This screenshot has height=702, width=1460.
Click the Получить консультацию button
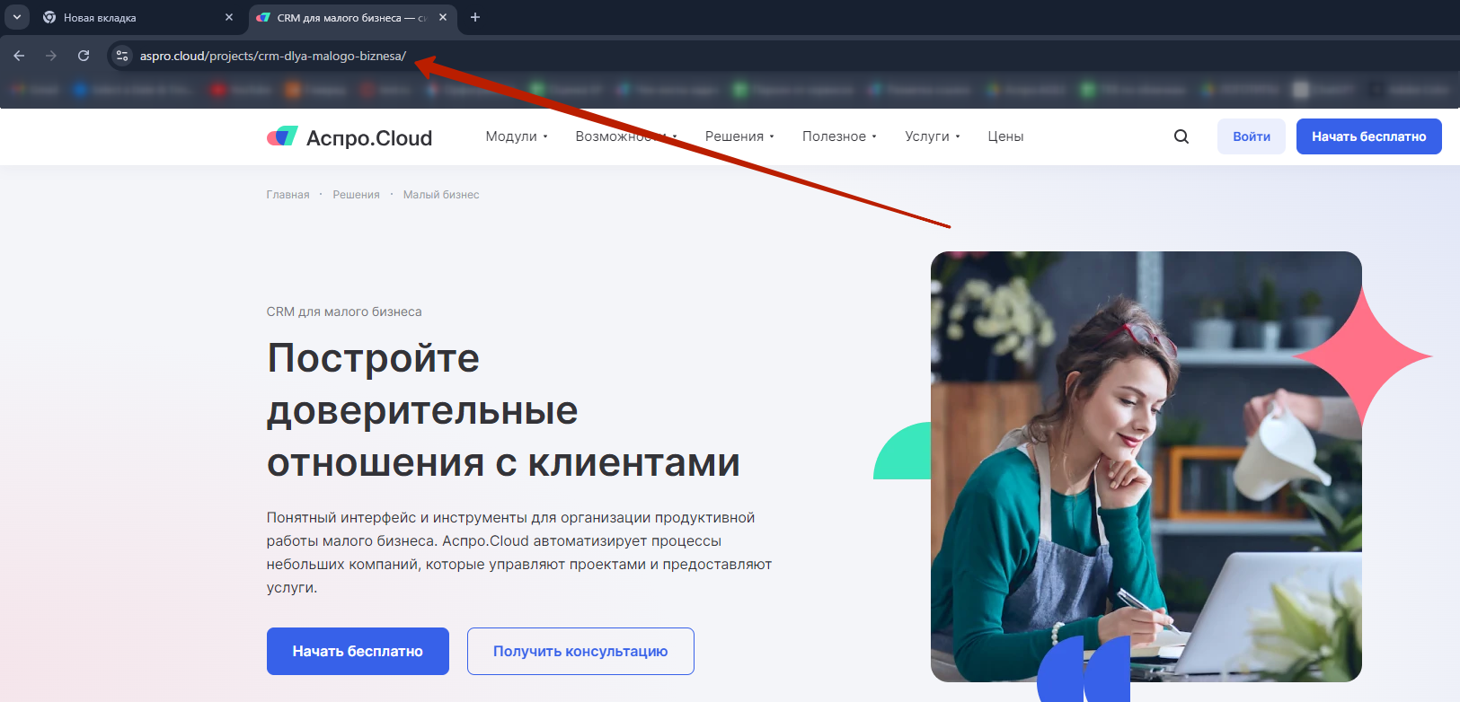click(580, 651)
